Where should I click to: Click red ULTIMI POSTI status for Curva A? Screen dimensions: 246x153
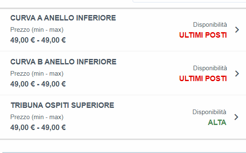point(203,35)
